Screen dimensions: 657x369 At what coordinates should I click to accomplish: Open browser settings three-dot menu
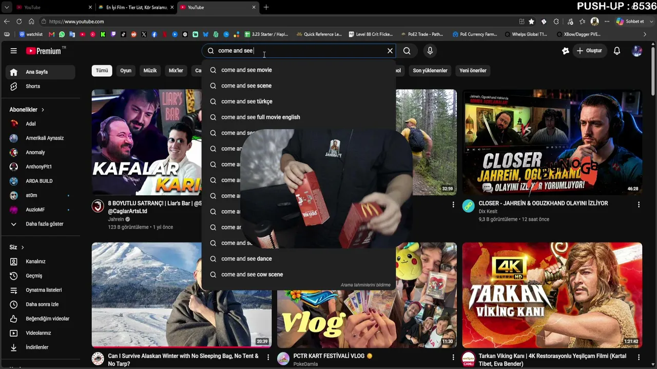607,22
